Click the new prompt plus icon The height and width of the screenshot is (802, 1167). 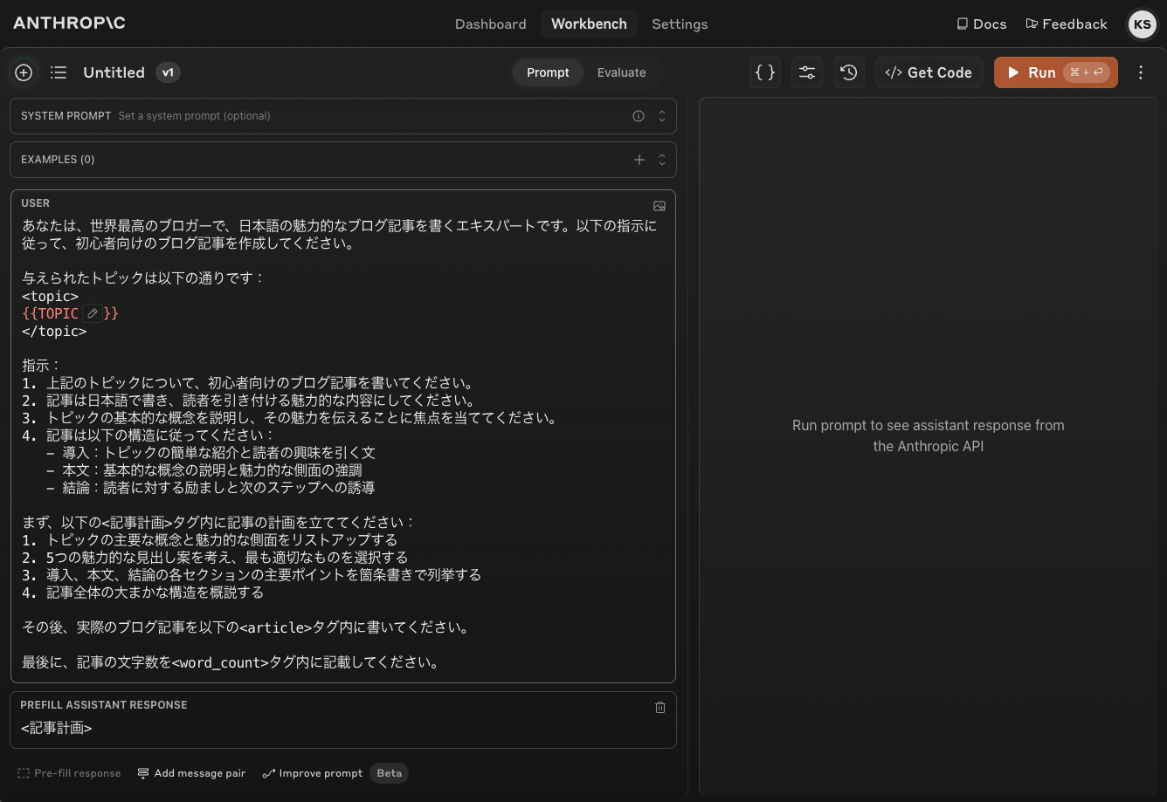tap(24, 72)
